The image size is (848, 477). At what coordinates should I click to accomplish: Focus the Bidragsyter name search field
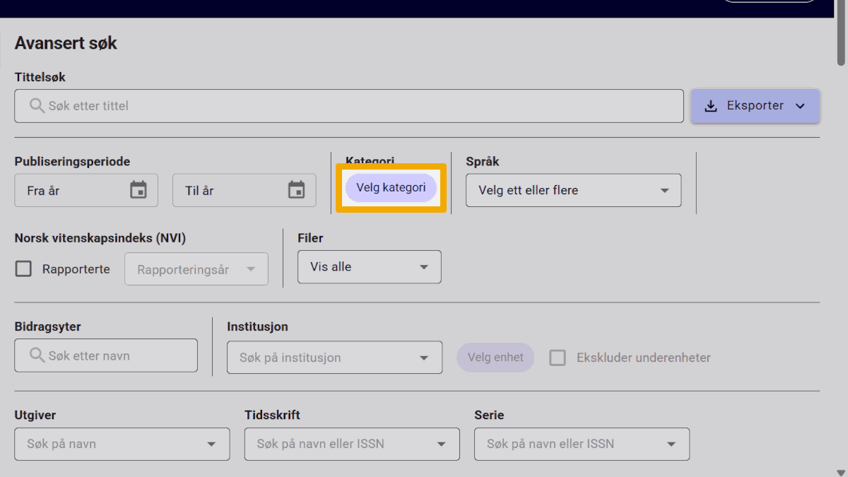click(106, 355)
